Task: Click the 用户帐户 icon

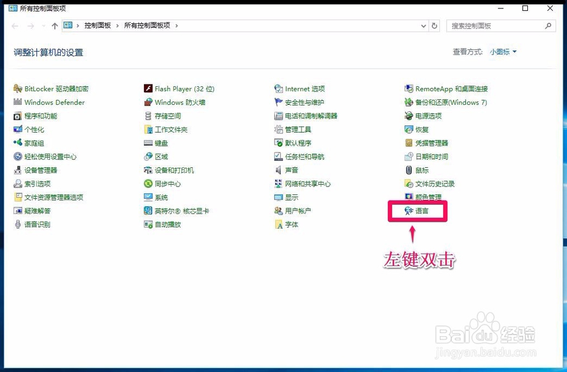Action: 278,211
